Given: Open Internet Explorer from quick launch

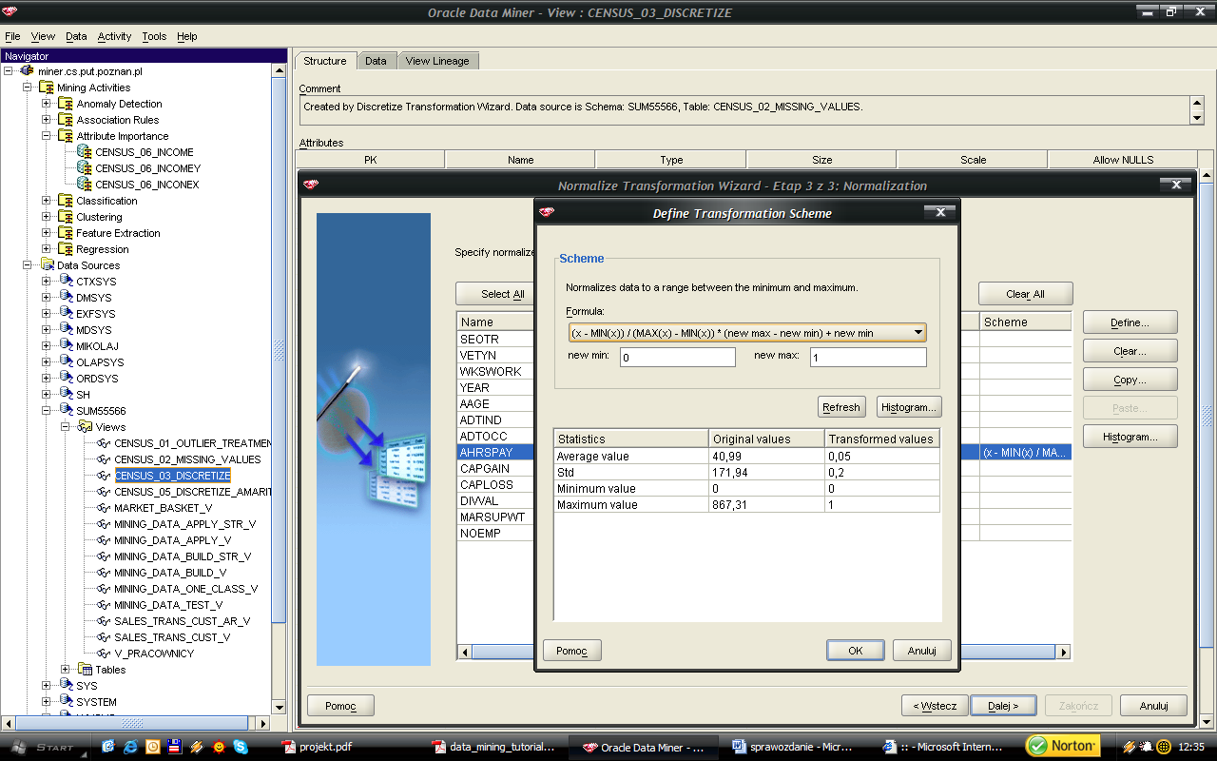Looking at the screenshot, I should 130,747.
